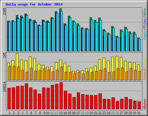
Task: Click green weekend day 11 label
Action: pyautogui.click(x=52, y=113)
